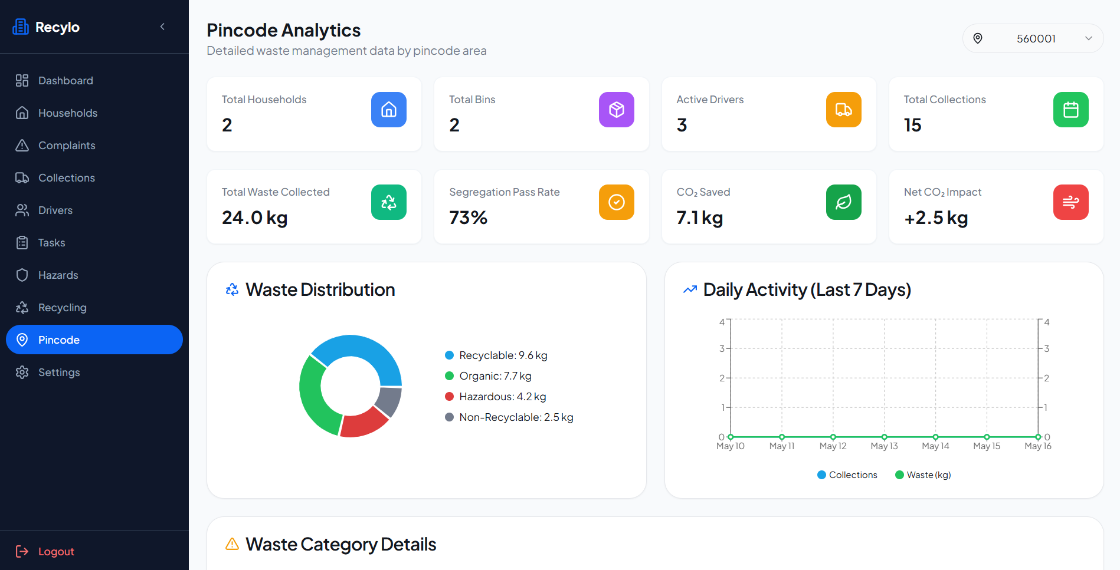Image resolution: width=1120 pixels, height=570 pixels.
Task: Collapse the sidebar with the chevron arrow
Action: point(162,27)
